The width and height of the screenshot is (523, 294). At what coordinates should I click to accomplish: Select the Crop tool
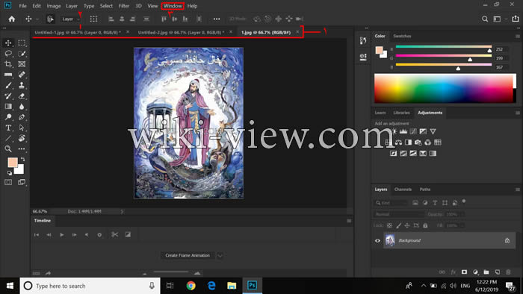coord(8,64)
